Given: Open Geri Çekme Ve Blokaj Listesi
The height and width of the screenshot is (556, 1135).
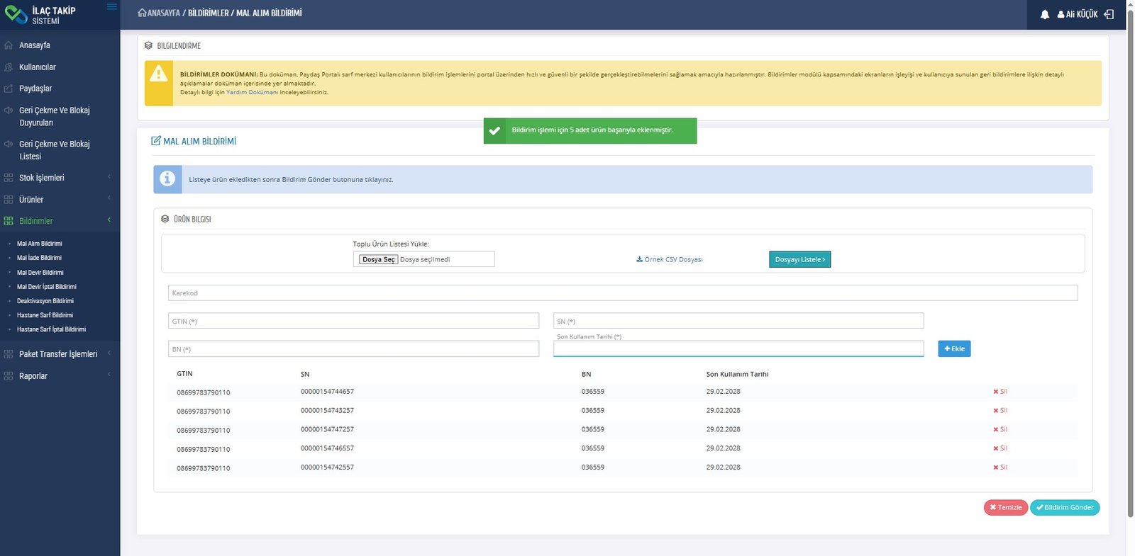Looking at the screenshot, I should tap(55, 150).
